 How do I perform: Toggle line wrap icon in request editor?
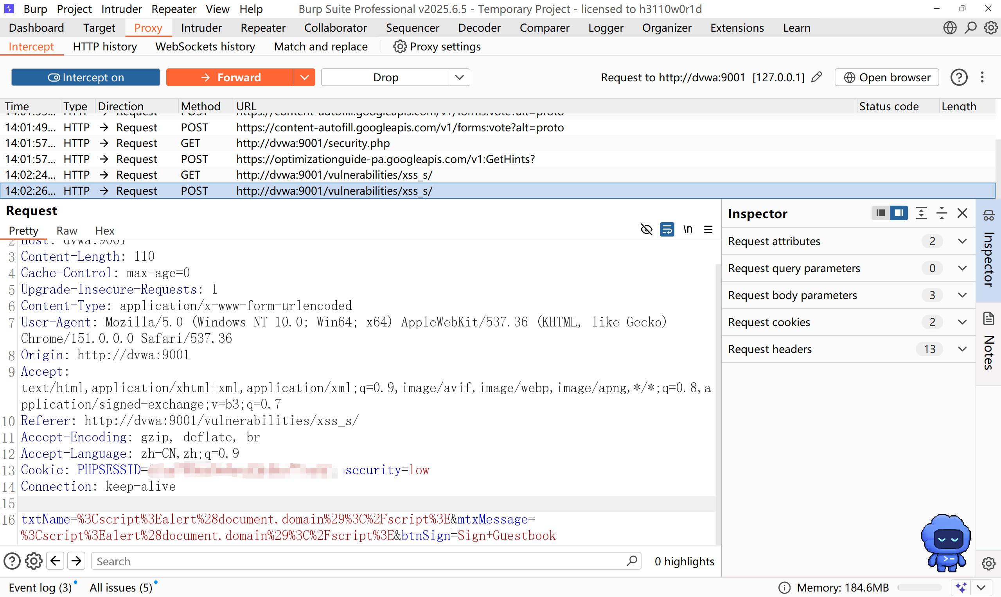tap(667, 229)
